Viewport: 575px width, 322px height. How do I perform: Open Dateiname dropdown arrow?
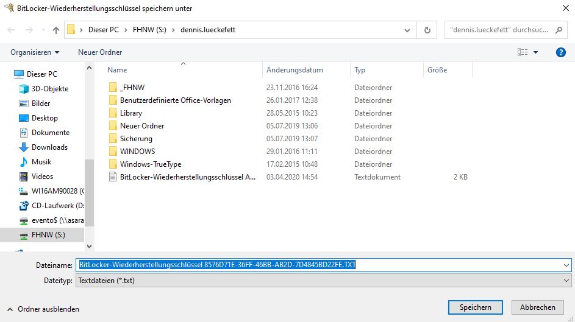[x=566, y=265]
